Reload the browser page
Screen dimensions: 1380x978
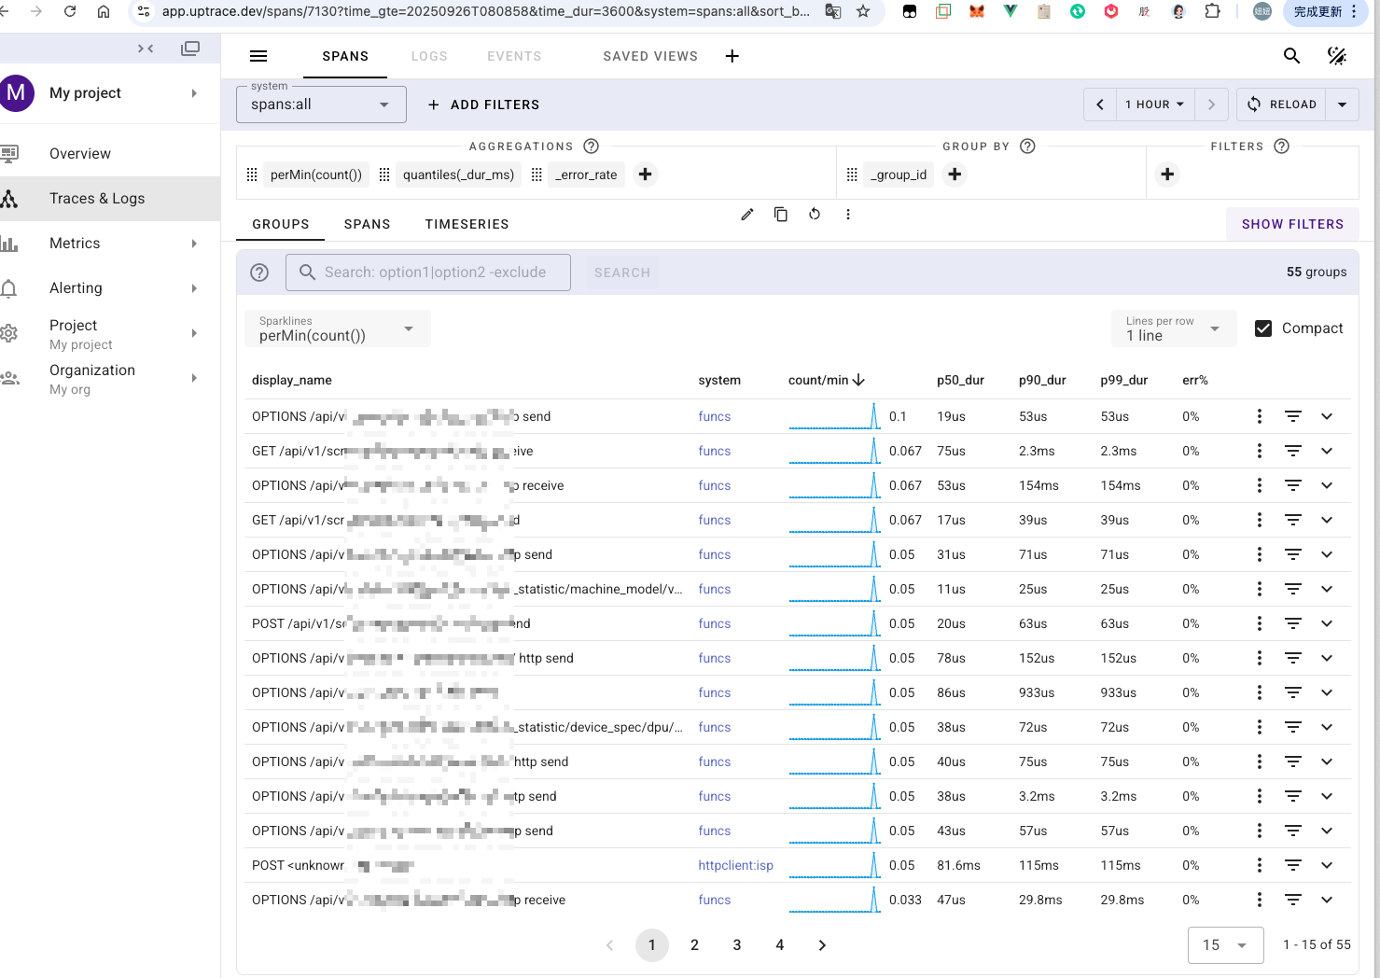coord(70,11)
